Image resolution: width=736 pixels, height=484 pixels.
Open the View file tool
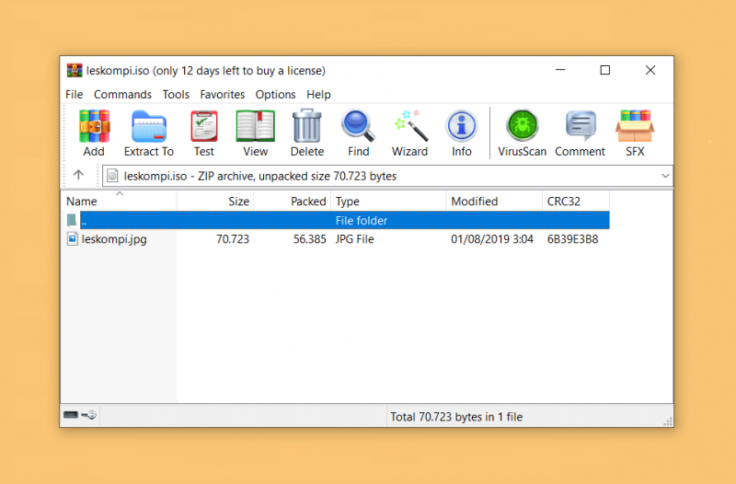coord(256,133)
